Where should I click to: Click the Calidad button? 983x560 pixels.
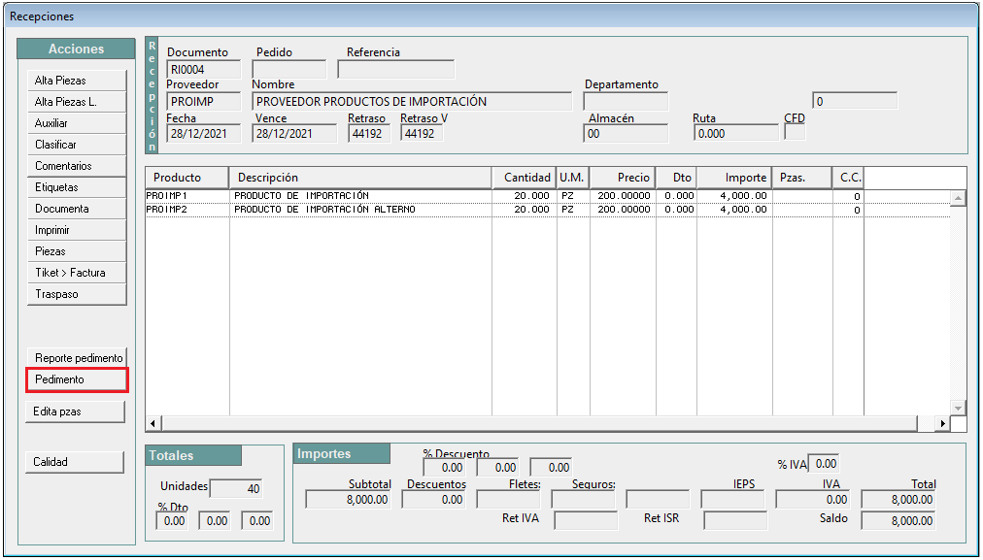pyautogui.click(x=75, y=462)
